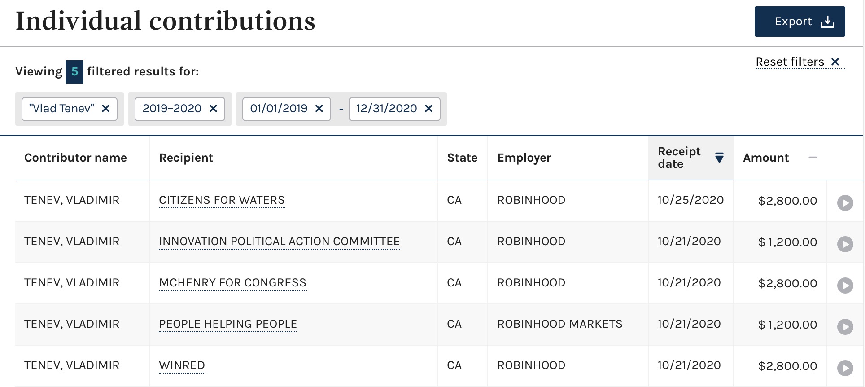Expand the McHenry for Congress row details

tap(845, 286)
